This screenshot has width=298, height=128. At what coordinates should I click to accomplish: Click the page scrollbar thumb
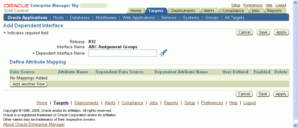pos(295,62)
